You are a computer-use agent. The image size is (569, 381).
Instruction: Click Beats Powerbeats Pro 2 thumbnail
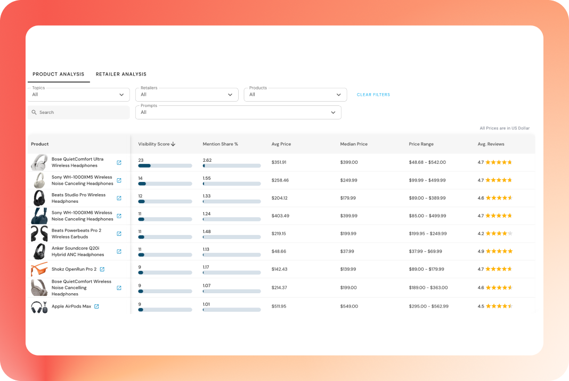pos(39,234)
